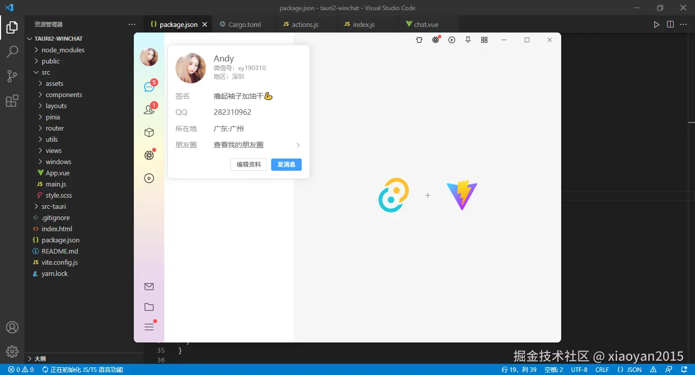Click the aperture icon in chat title bar
Screen dimensions: 695x375
tap(436, 40)
